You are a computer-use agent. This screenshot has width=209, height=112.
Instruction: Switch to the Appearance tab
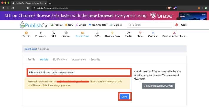tap(79, 59)
